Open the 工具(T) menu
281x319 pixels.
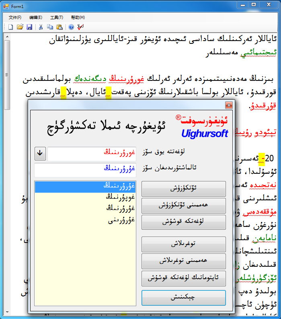(57, 17)
